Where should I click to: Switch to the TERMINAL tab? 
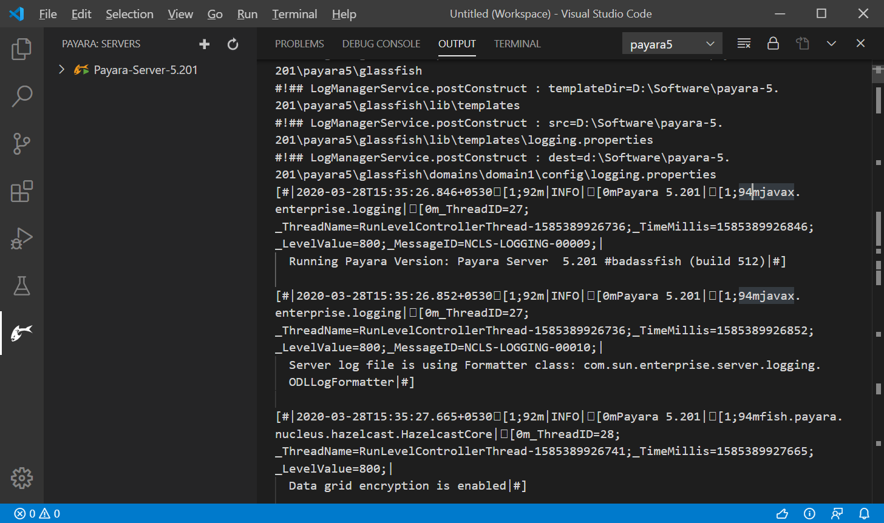[517, 44]
